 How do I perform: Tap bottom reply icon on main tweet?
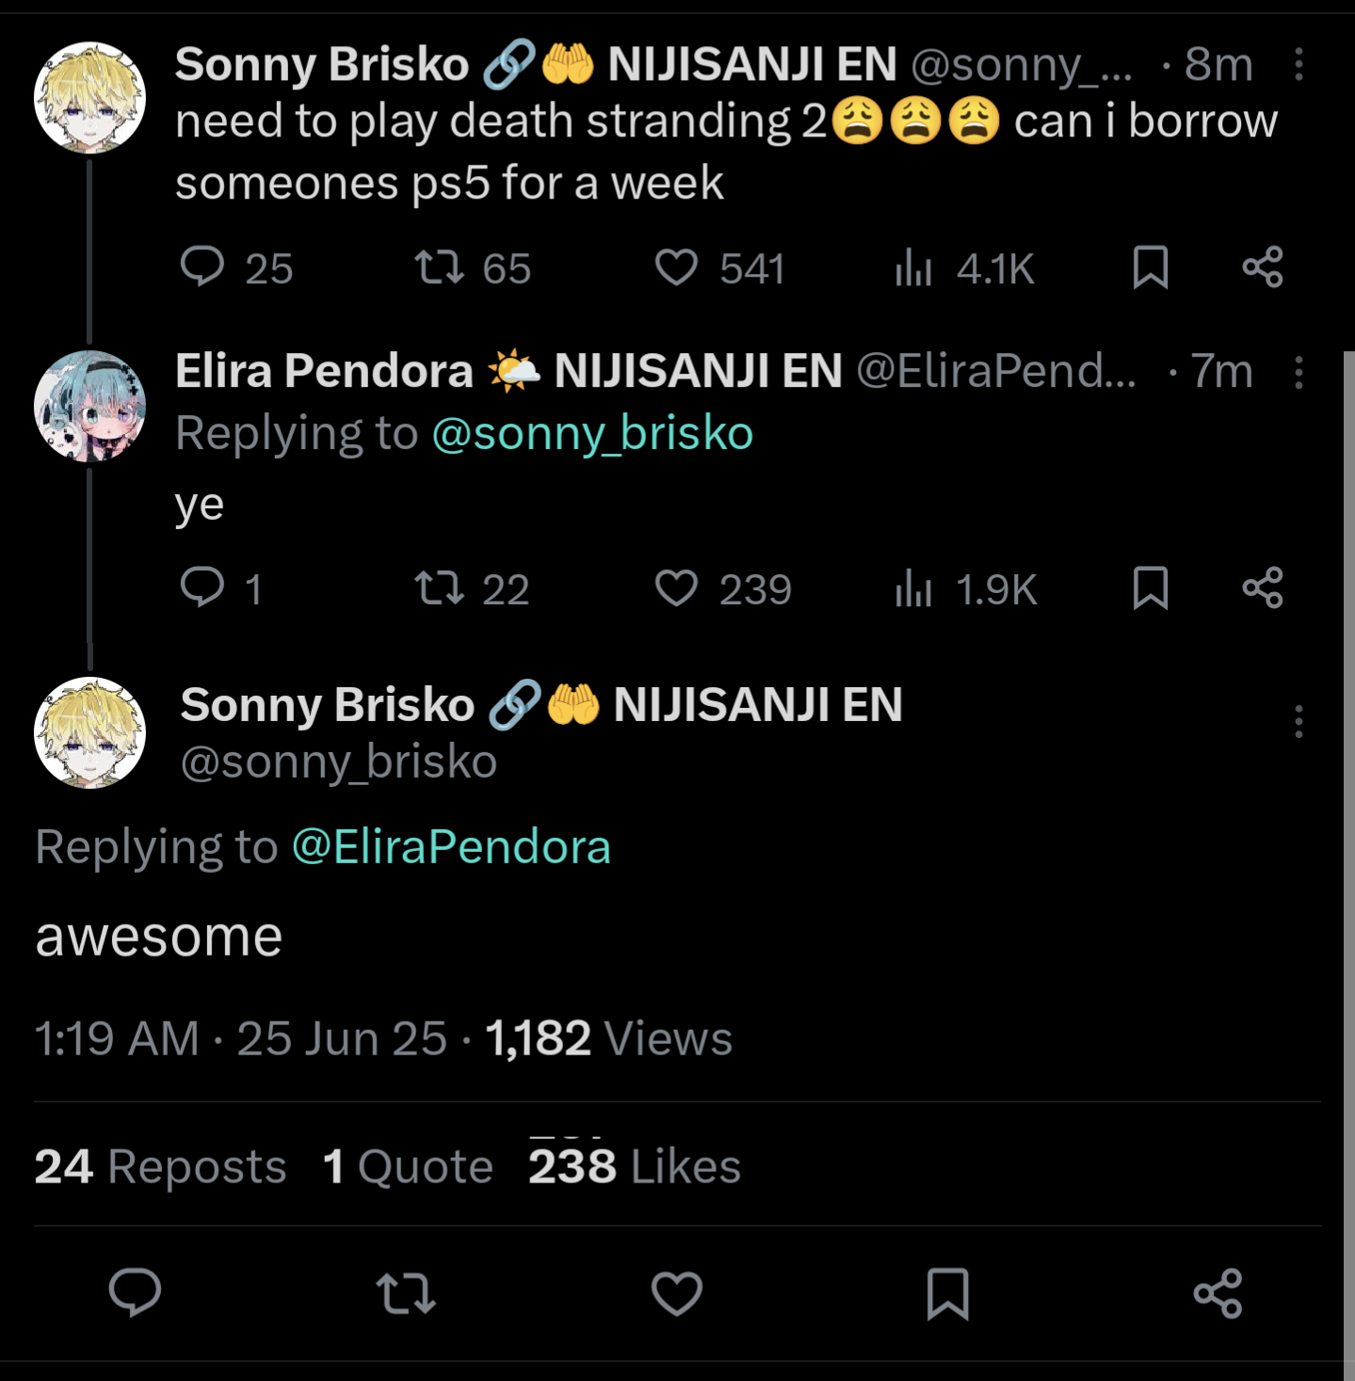click(136, 1293)
